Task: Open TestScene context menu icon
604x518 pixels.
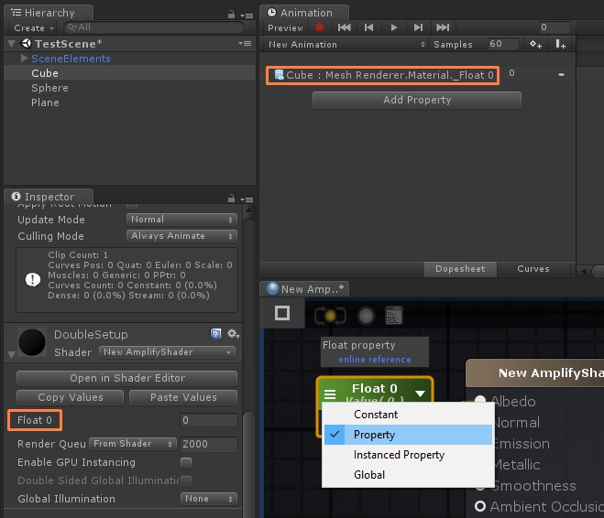Action: [x=245, y=43]
